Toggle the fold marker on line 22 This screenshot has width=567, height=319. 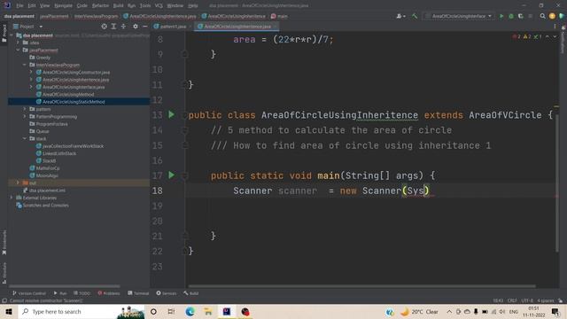coord(185,251)
